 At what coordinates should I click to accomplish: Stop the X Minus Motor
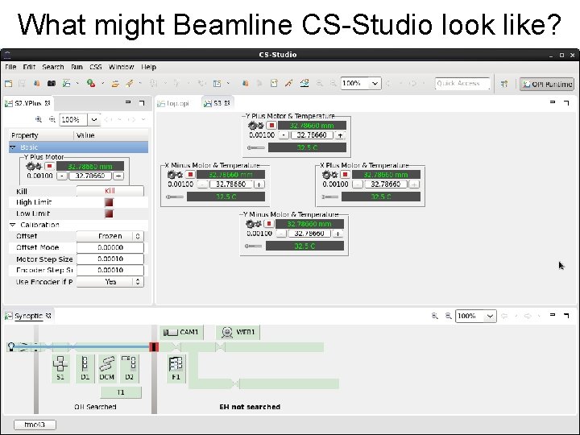(190, 174)
